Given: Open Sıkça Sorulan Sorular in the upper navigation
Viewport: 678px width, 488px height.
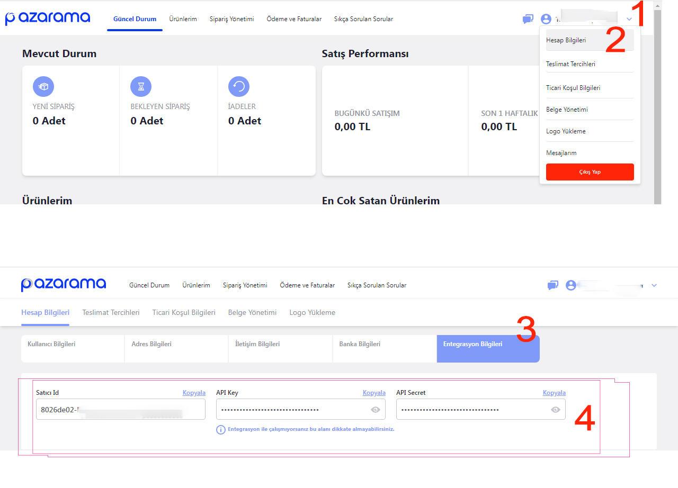Looking at the screenshot, I should (364, 19).
